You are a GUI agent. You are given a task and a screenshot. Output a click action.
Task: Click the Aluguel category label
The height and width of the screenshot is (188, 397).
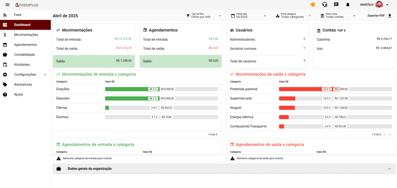click(x=236, y=108)
